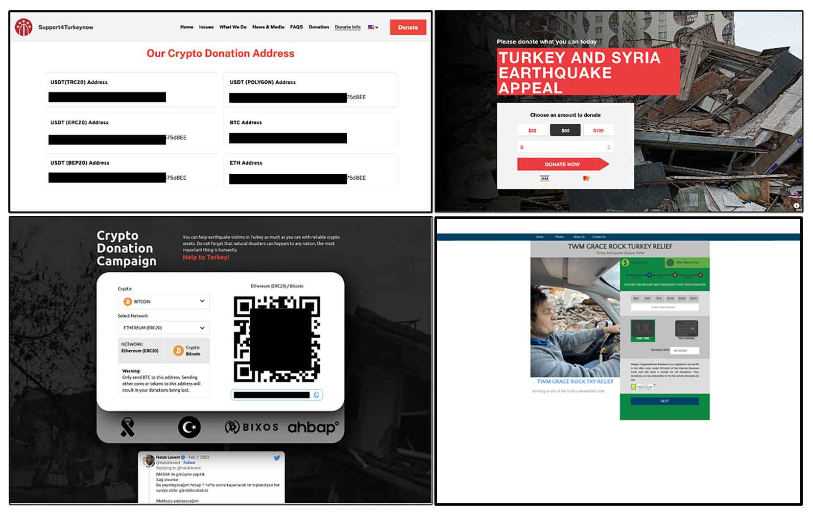Select the $100 preset on TWM form

click(x=670, y=299)
